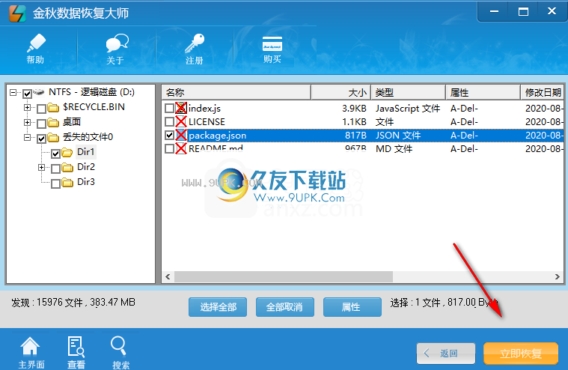Image resolution: width=568 pixels, height=370 pixels.
Task: Click the Dir1 folder icon
Action: (x=67, y=152)
